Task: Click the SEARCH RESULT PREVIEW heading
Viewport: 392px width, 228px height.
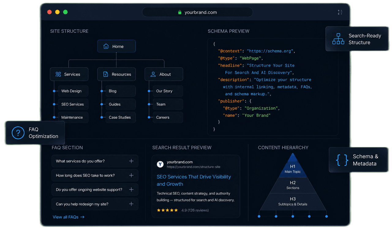Action: point(182,148)
